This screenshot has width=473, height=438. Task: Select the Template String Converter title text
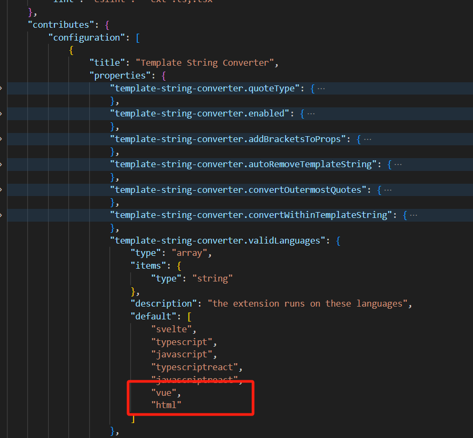pos(203,62)
